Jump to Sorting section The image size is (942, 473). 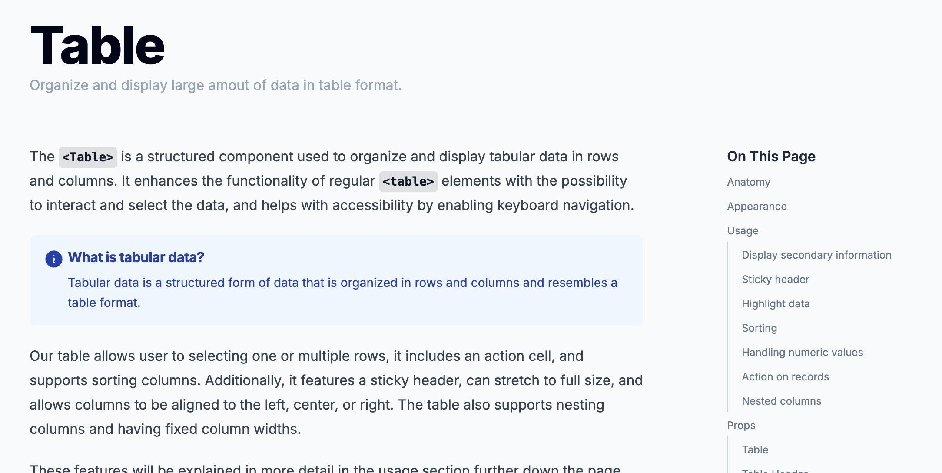tap(759, 328)
